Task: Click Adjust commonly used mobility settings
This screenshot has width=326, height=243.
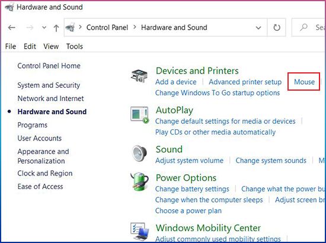Action: coord(218,239)
